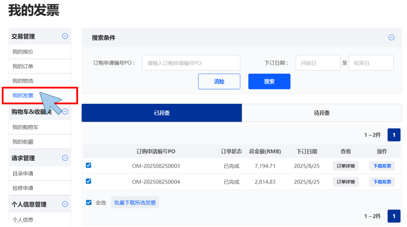
Task: Collapse the 个人信息管理 sidebar section
Action: (65, 204)
